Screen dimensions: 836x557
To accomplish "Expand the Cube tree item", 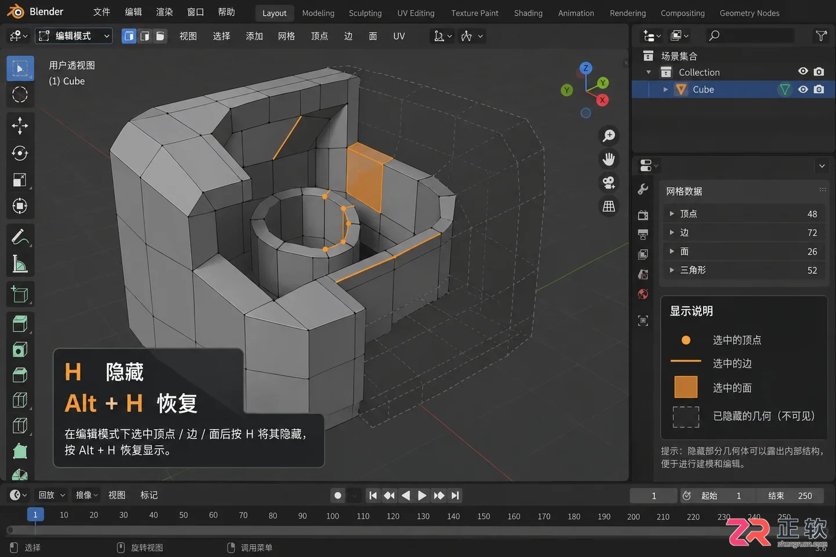I will 665,89.
